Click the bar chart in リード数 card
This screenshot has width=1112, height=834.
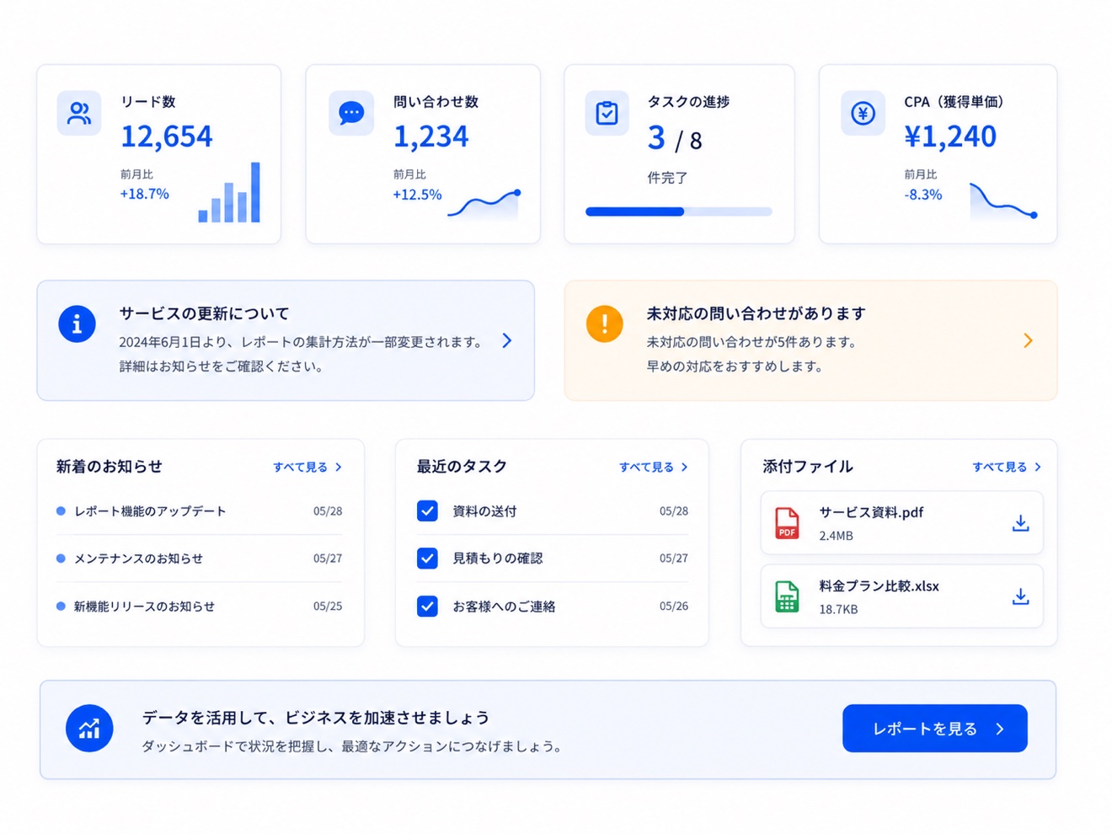[229, 192]
